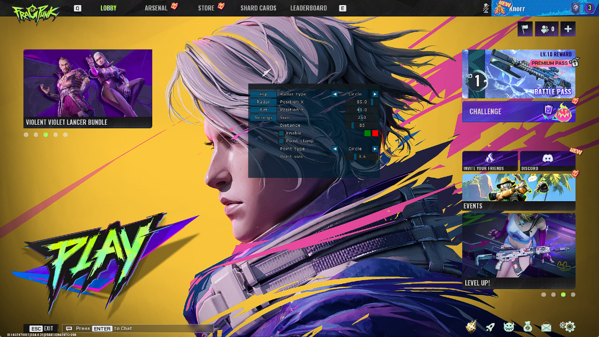
Task: Click the chat input field
Action: pos(138,329)
